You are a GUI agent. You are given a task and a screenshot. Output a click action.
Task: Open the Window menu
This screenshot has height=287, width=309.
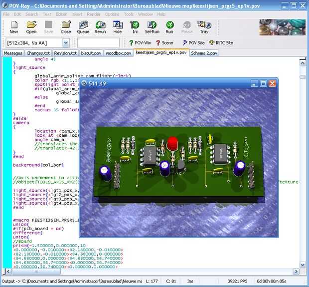146,14
